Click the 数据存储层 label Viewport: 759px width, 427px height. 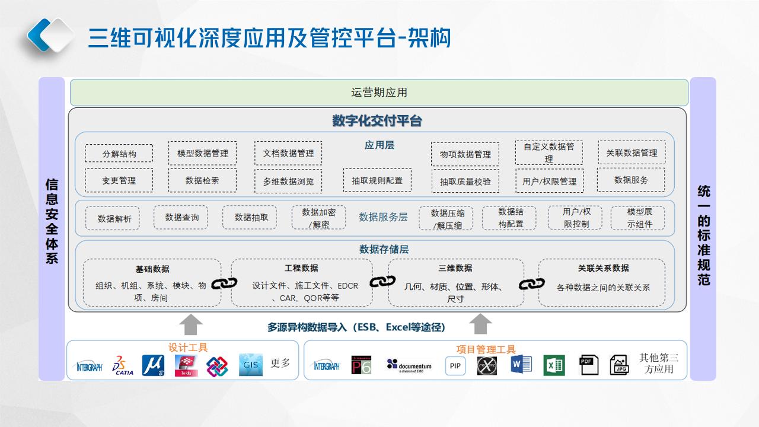tap(384, 249)
